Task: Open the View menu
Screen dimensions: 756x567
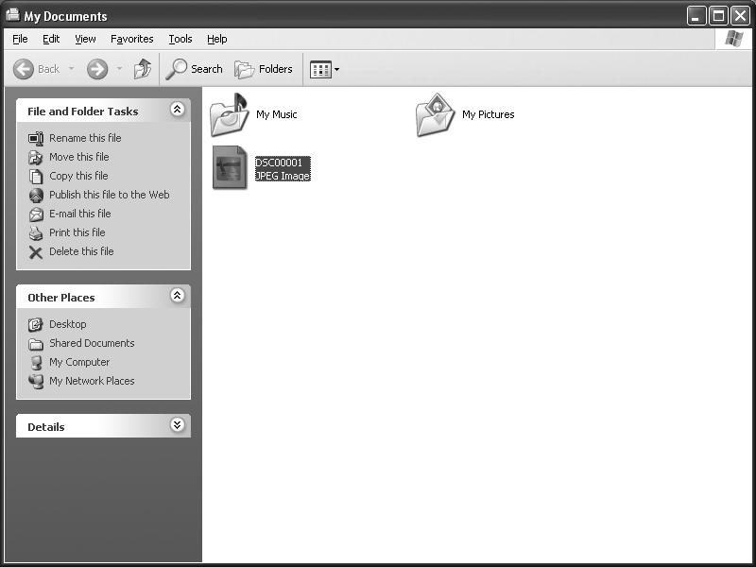Action: (85, 39)
